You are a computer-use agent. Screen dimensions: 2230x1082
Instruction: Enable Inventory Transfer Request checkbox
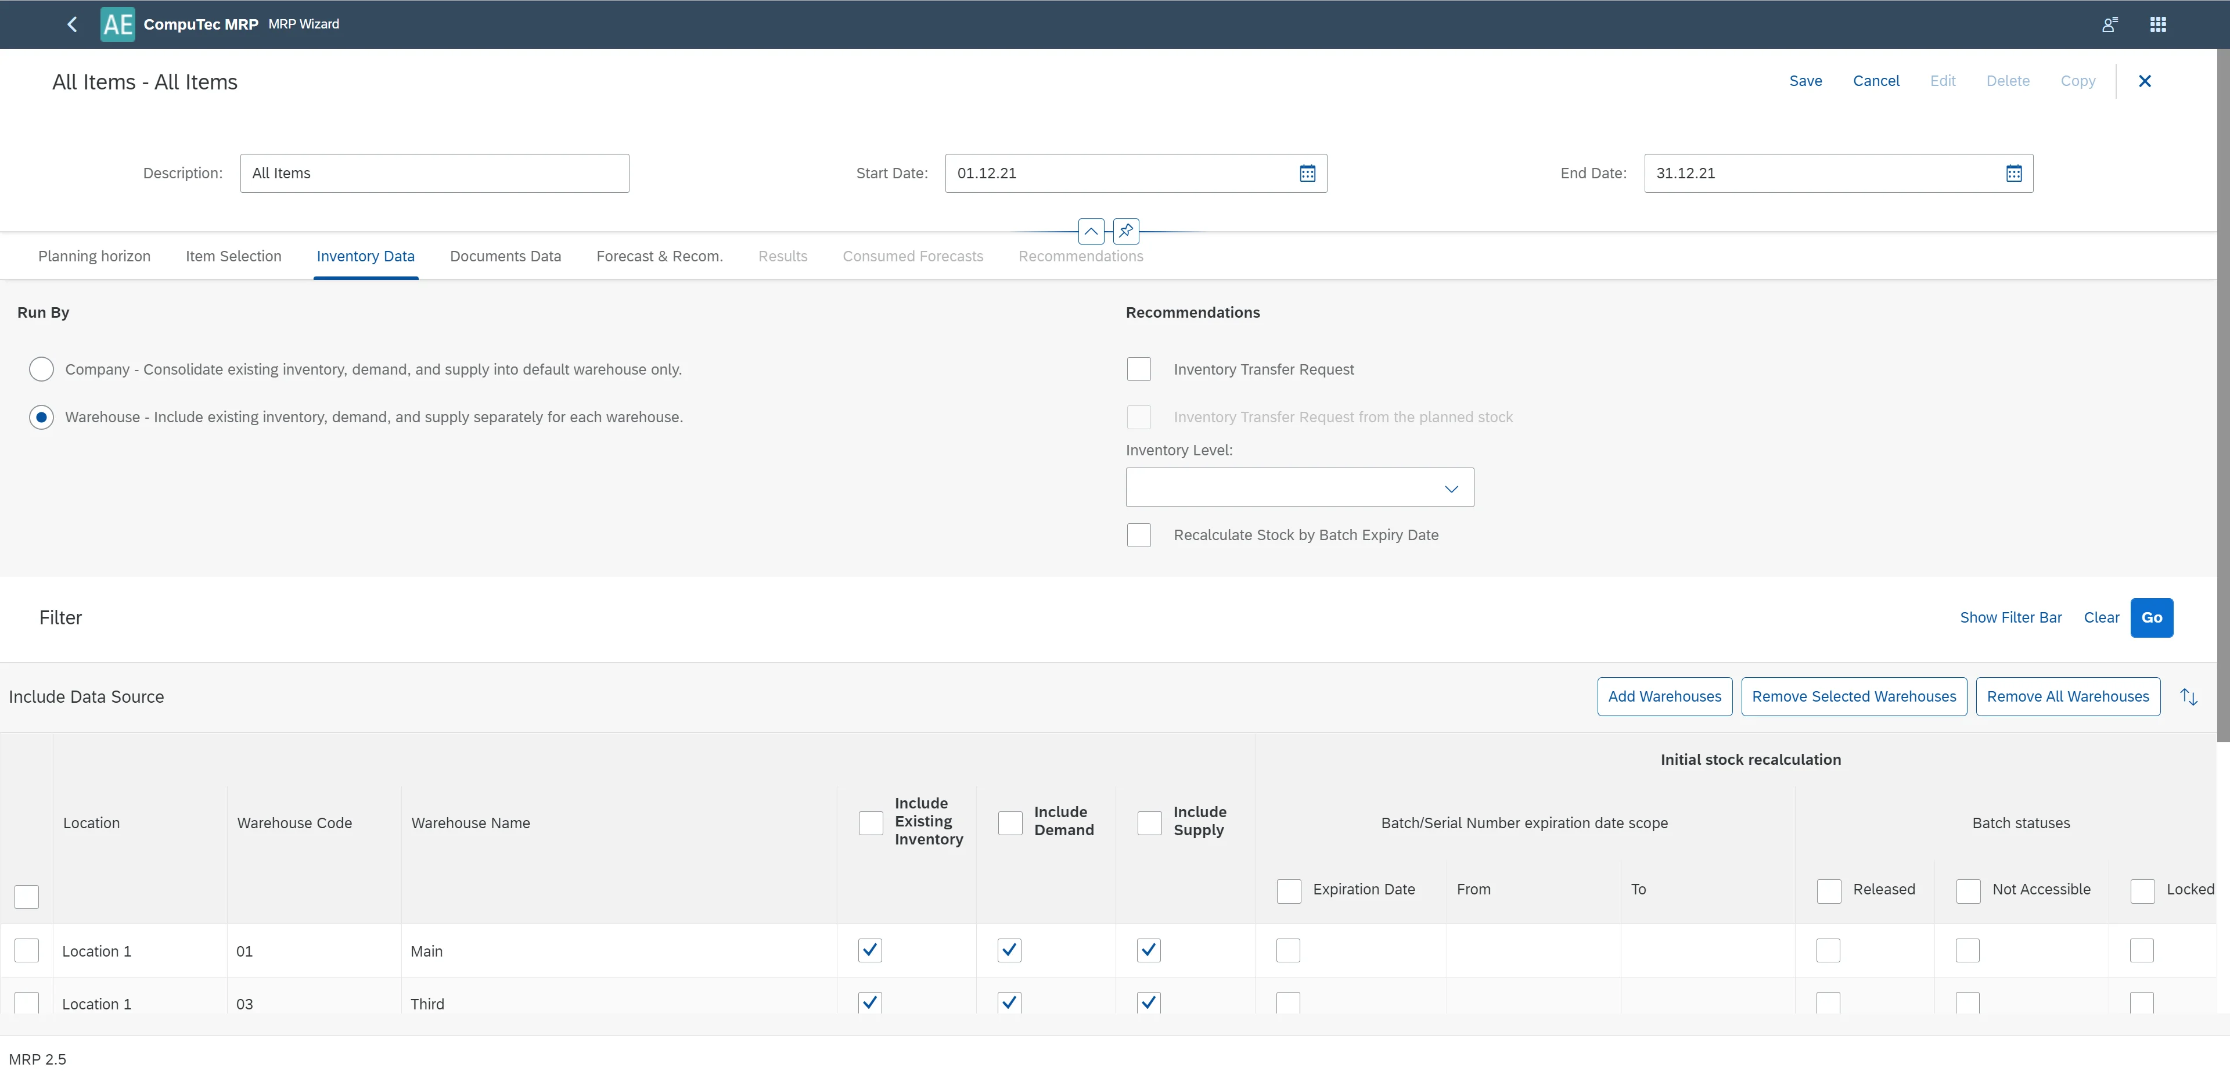(1138, 369)
